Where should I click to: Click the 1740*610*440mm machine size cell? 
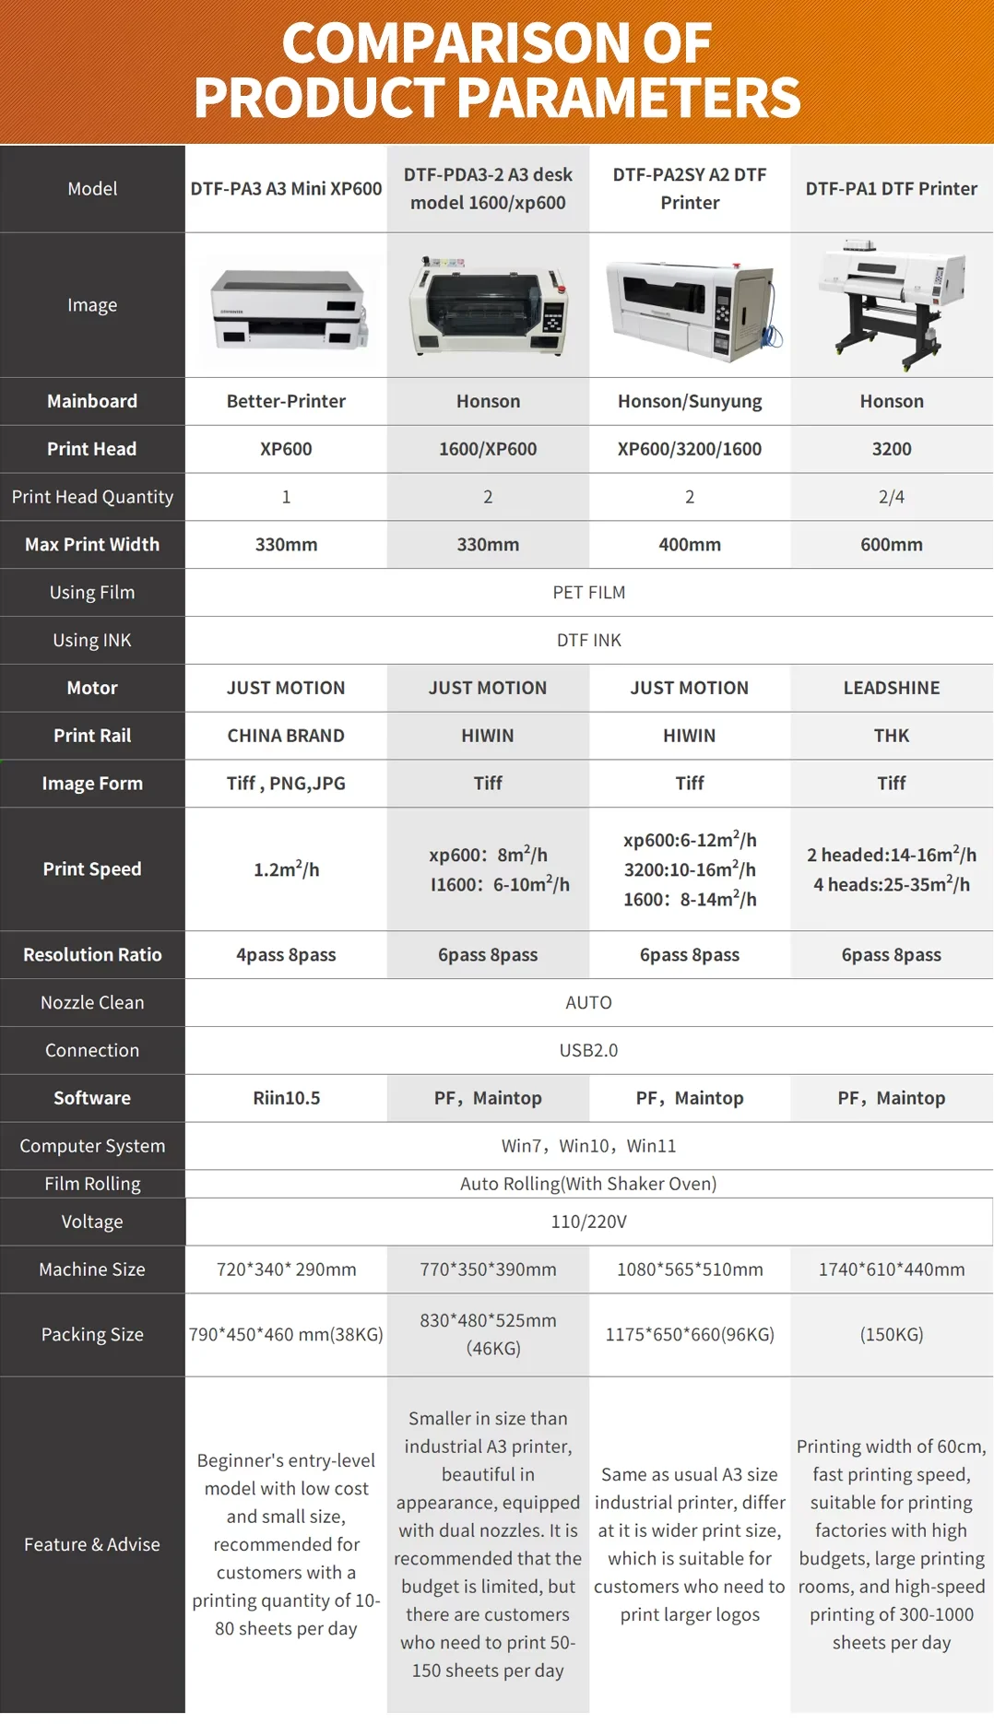[891, 1269]
